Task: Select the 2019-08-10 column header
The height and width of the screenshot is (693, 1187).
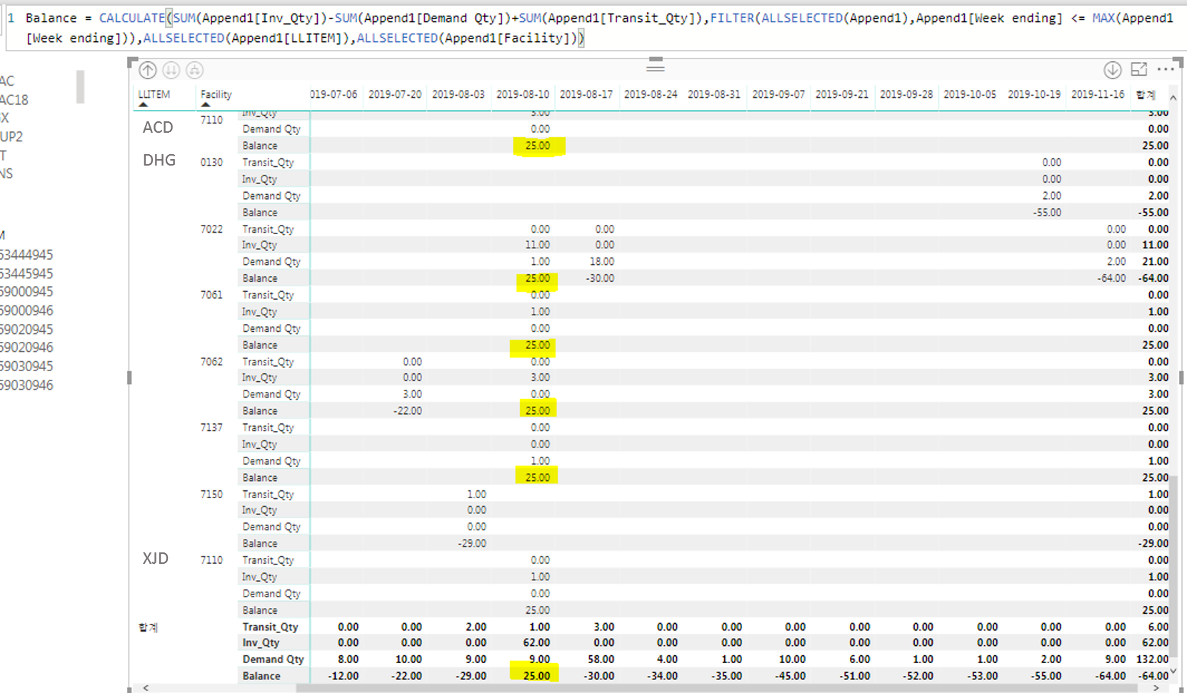Action: pos(523,94)
